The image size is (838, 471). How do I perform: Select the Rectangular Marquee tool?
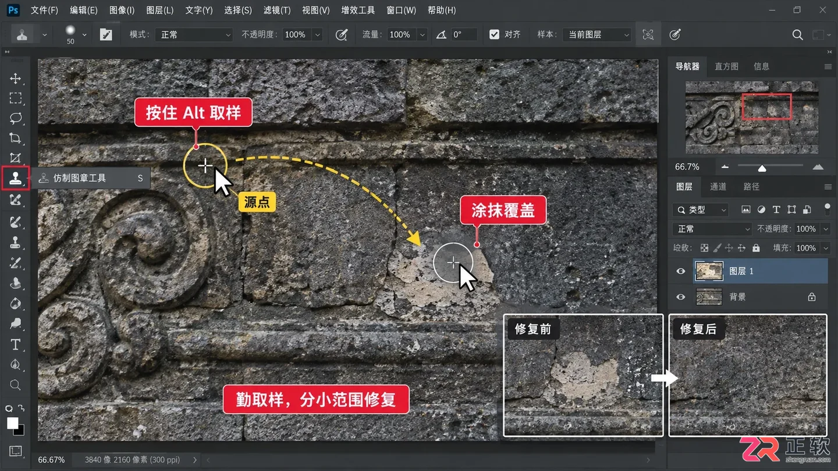click(x=16, y=98)
